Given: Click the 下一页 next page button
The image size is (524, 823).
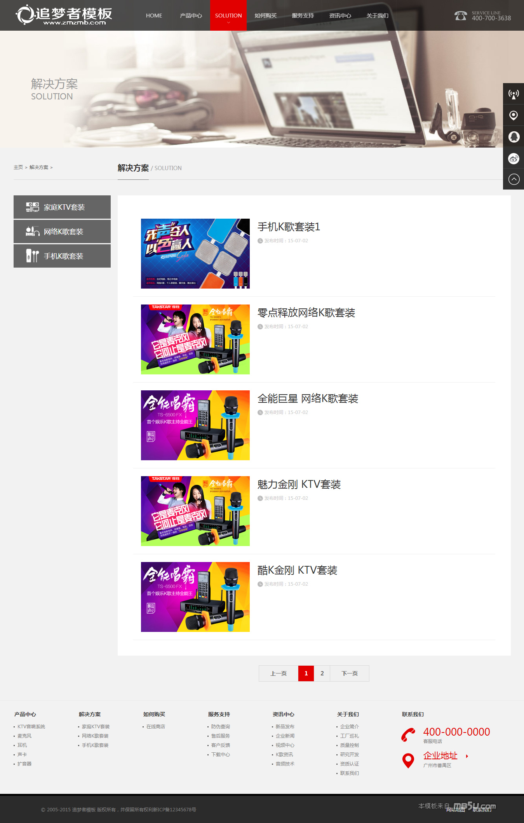Looking at the screenshot, I should pyautogui.click(x=350, y=673).
